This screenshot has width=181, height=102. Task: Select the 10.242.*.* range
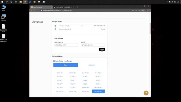[85, 77]
